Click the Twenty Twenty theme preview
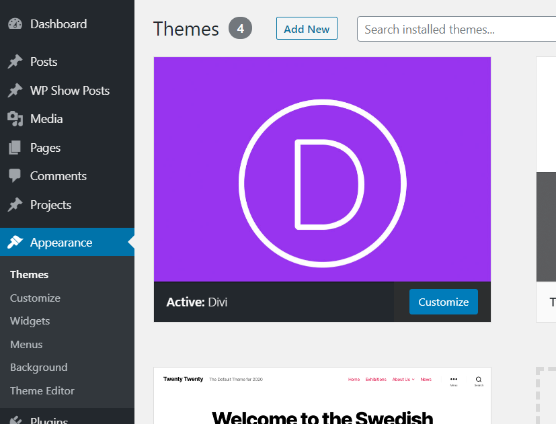The width and height of the screenshot is (556, 424). click(x=322, y=396)
